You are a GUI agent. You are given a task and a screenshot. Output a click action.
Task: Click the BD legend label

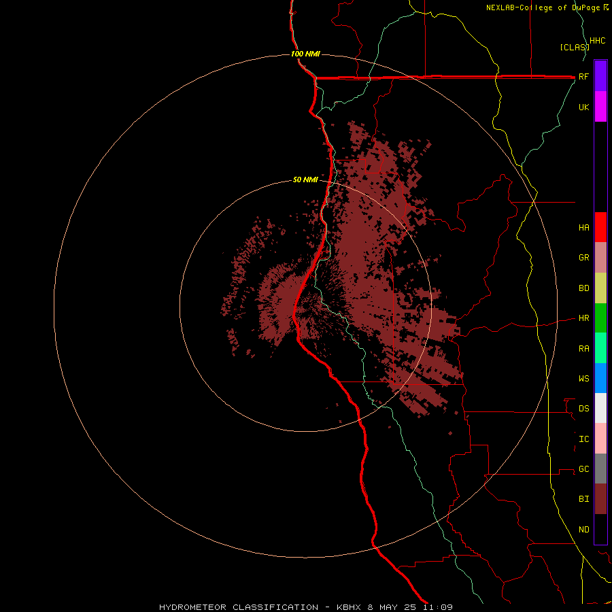click(x=583, y=288)
